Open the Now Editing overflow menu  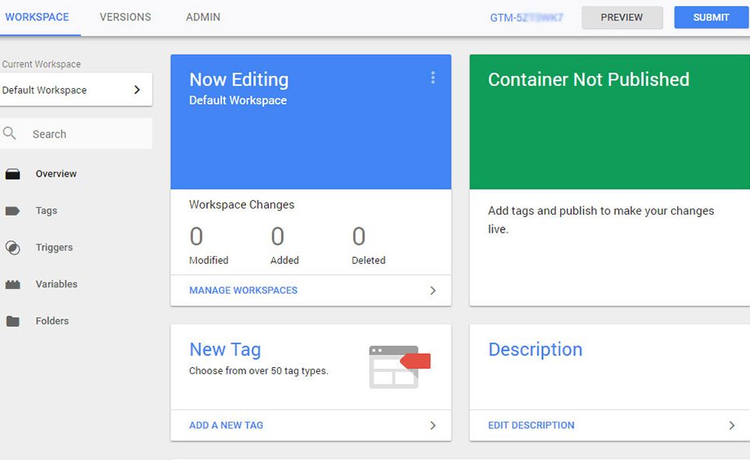pyautogui.click(x=433, y=78)
